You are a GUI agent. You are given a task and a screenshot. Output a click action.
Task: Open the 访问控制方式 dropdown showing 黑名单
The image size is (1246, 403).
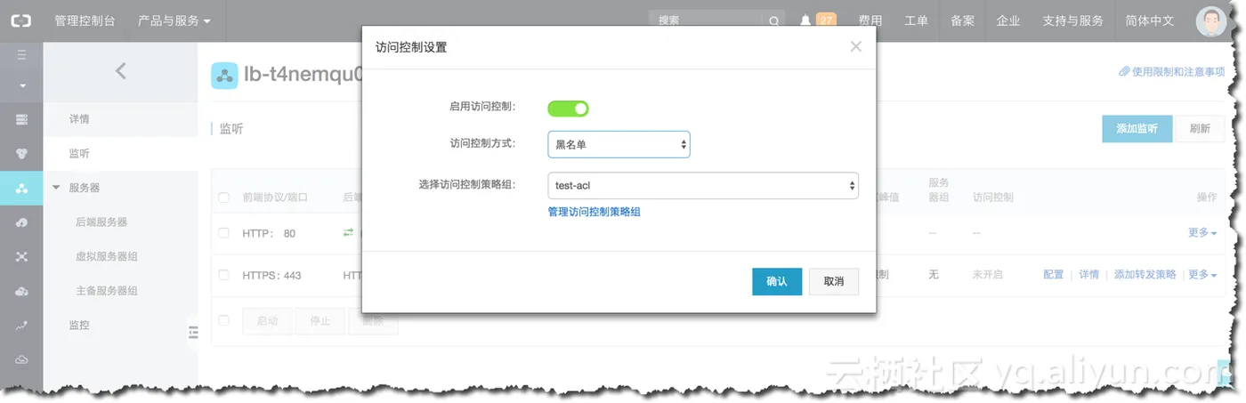click(619, 144)
